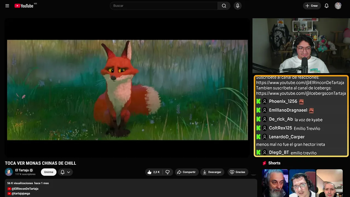Open the Crear menu

pyautogui.click(x=312, y=6)
